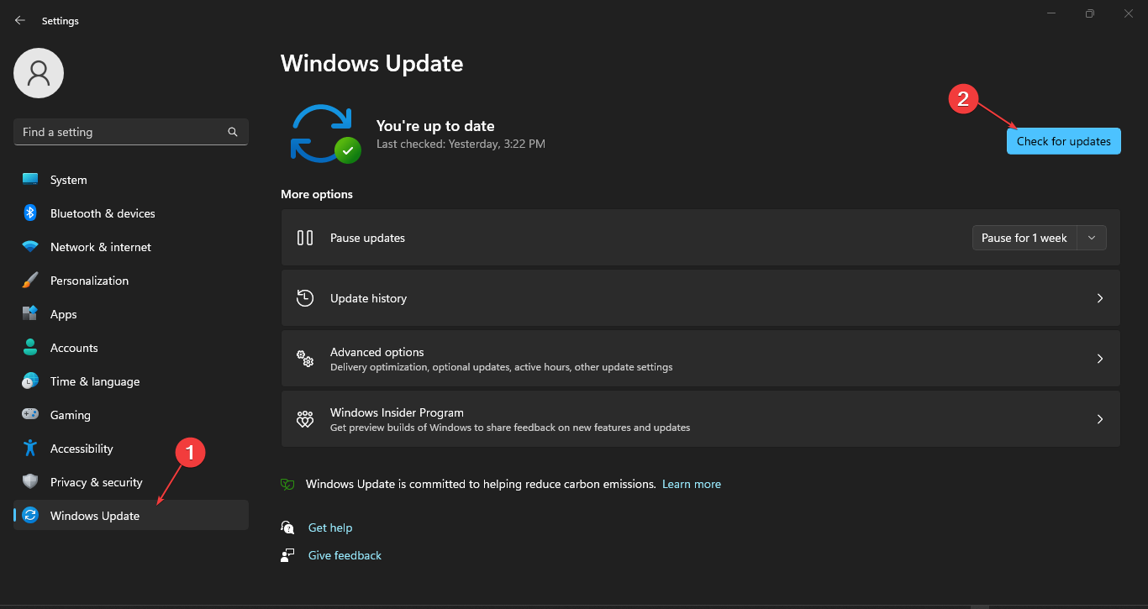Click the green leaf carbon icon
Viewport: 1148px width, 609px height.
(287, 484)
